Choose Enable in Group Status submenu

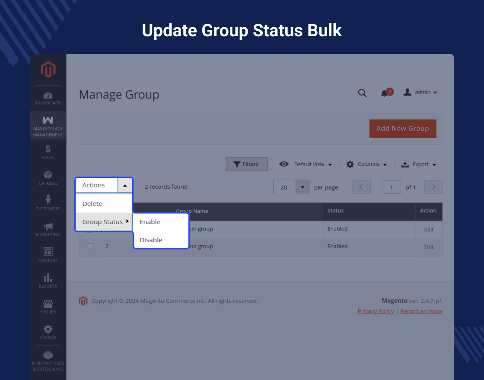click(161, 222)
